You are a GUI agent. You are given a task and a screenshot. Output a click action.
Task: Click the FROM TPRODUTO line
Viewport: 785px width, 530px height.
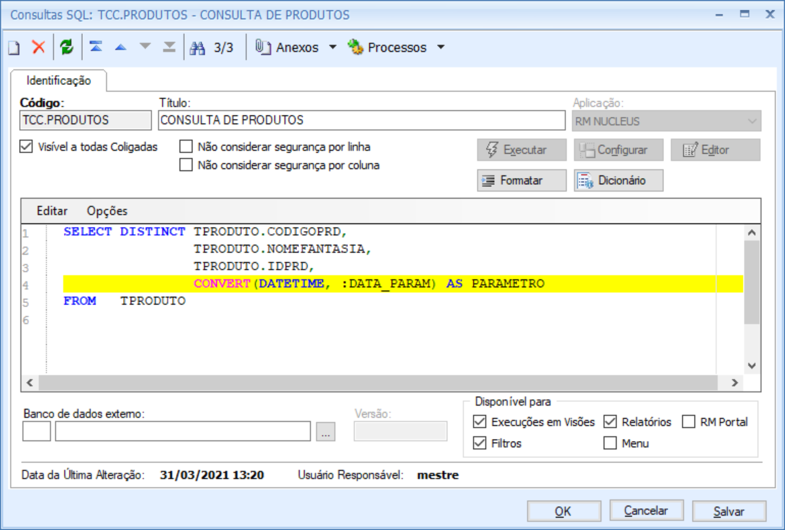tap(124, 301)
